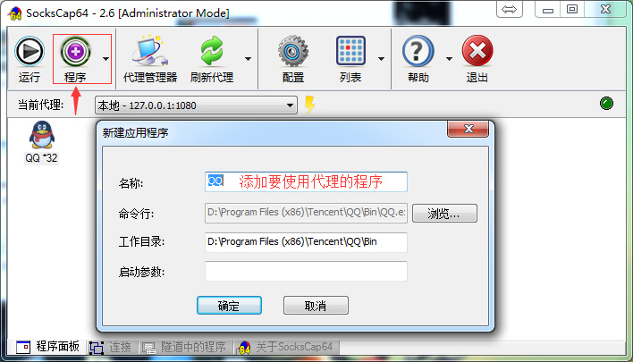633x362 pixels.
Task: Open the About SocksCap64 tab
Action: point(285,347)
